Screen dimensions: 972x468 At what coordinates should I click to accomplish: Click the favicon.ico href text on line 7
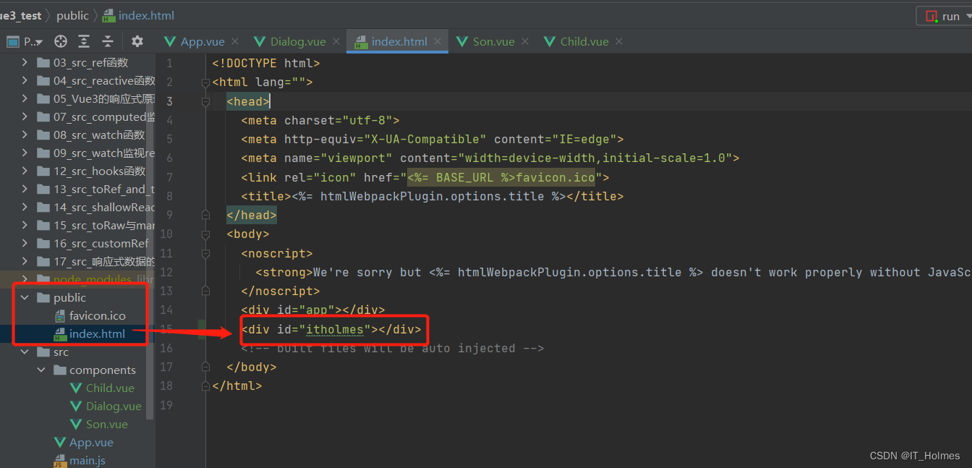tap(555, 177)
